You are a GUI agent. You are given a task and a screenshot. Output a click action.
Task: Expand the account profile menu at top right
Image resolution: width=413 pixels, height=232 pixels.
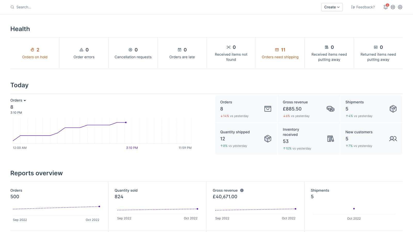click(x=400, y=7)
